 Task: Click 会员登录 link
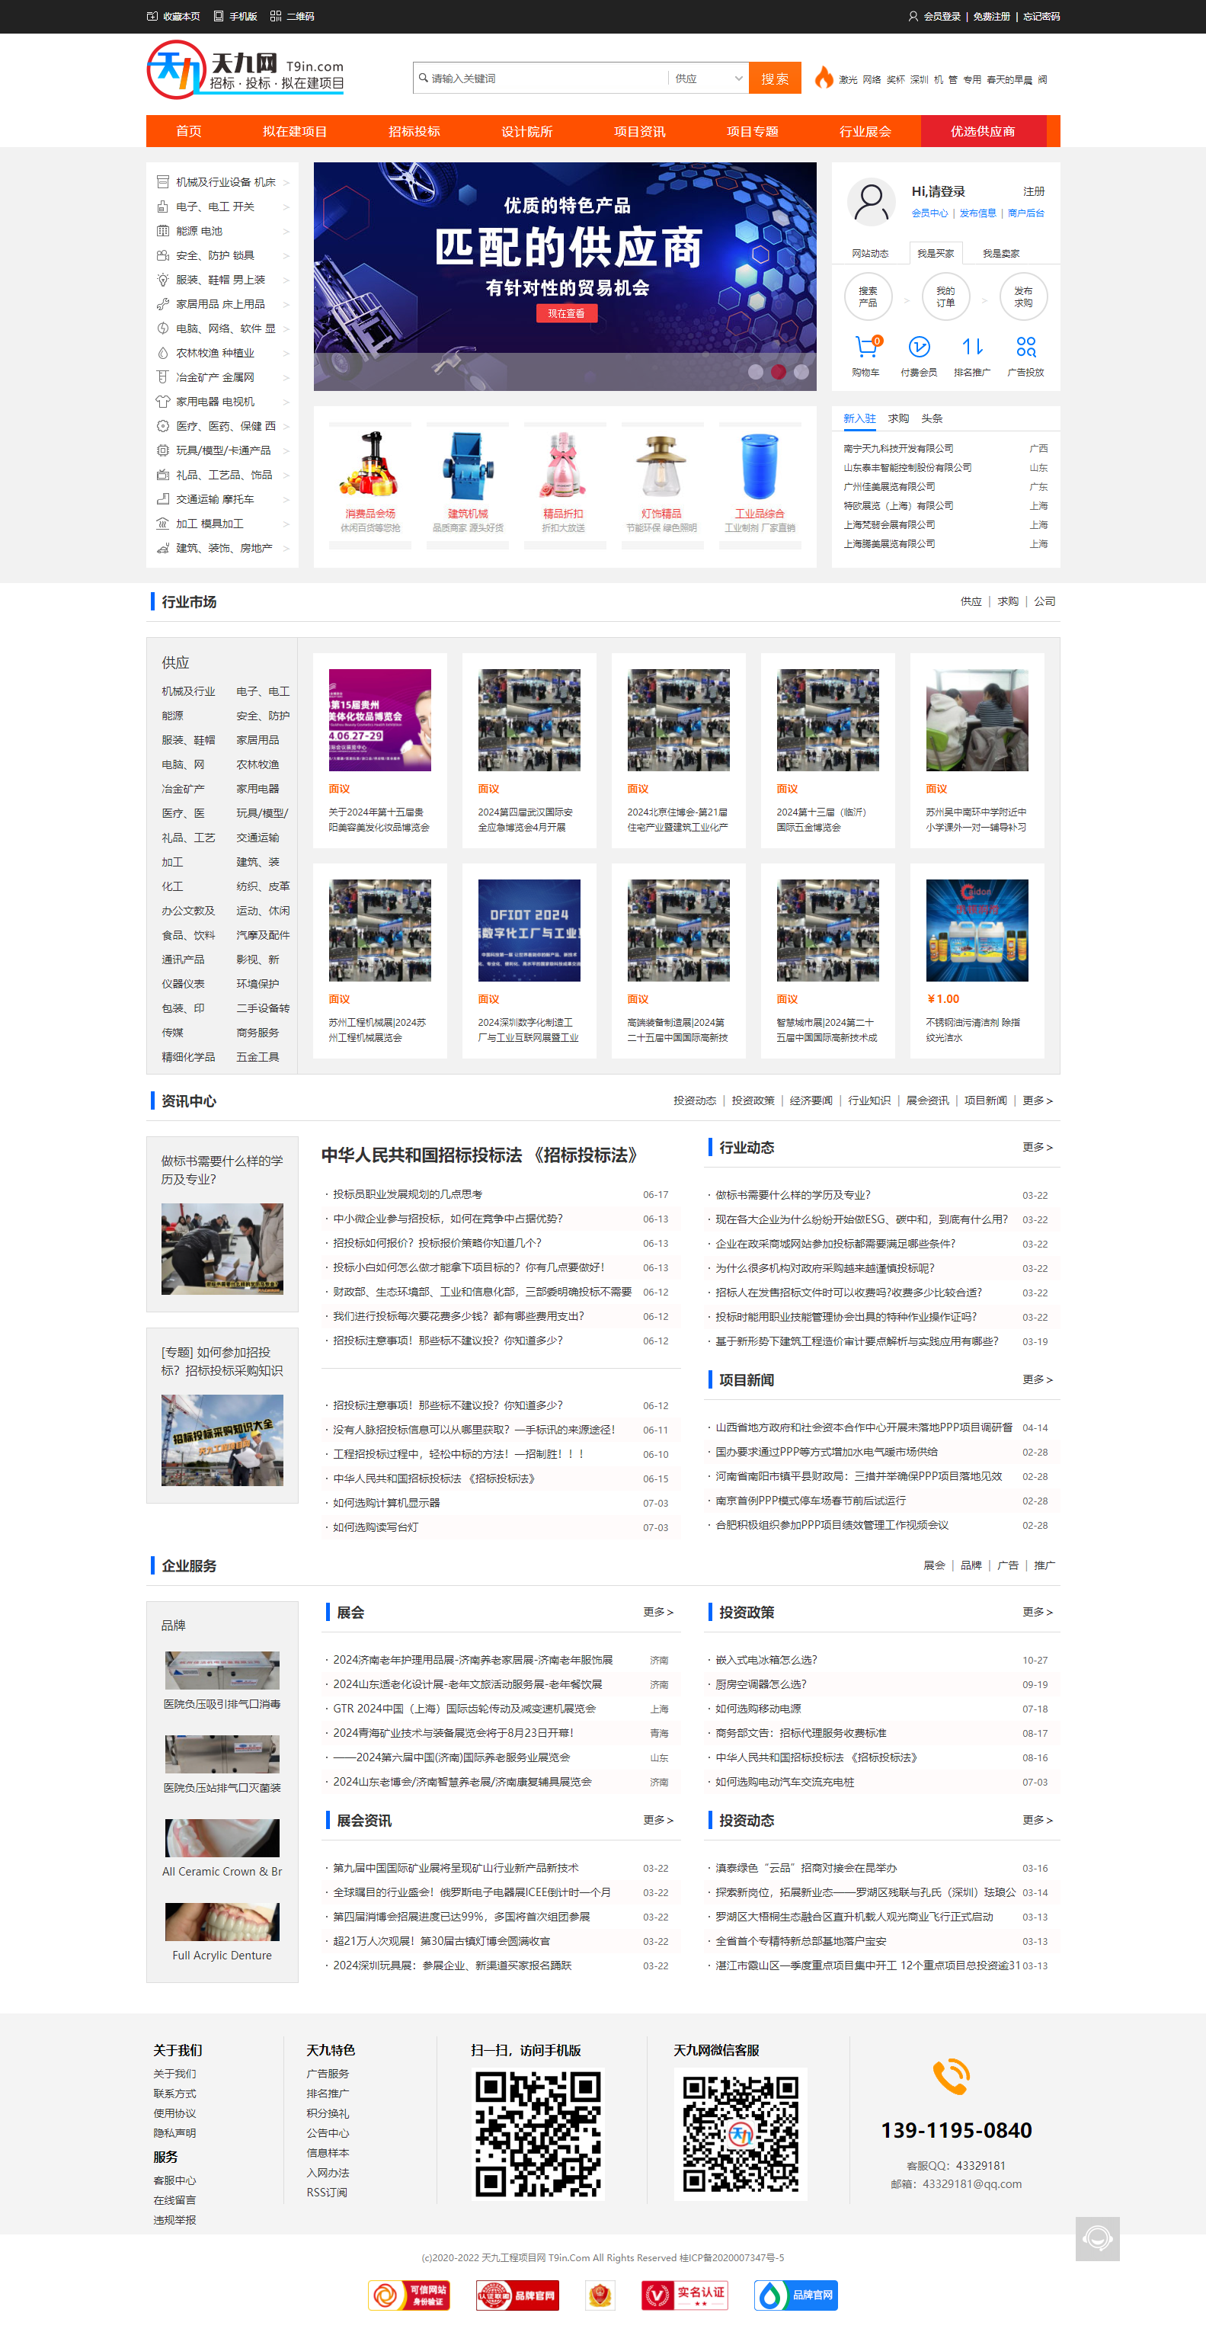click(x=942, y=16)
